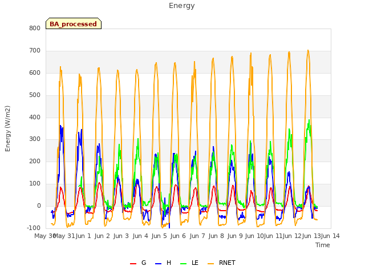The image size is (365, 274).
Task: Click the Energy chart title
Action: tap(182, 6)
